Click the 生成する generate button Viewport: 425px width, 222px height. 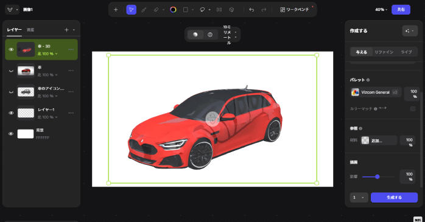(x=394, y=198)
